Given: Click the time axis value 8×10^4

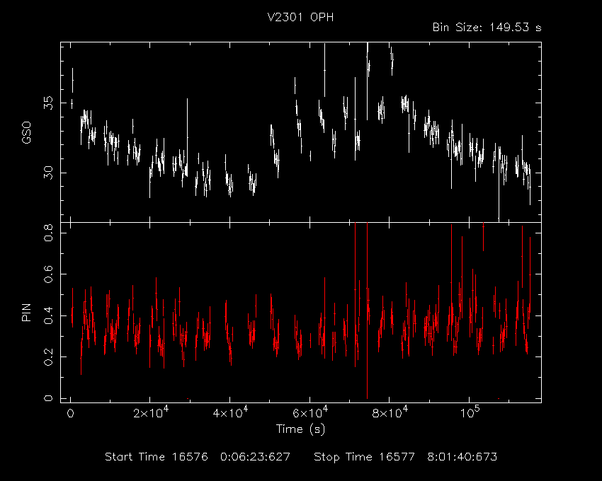Looking at the screenshot, I should pyautogui.click(x=390, y=412).
